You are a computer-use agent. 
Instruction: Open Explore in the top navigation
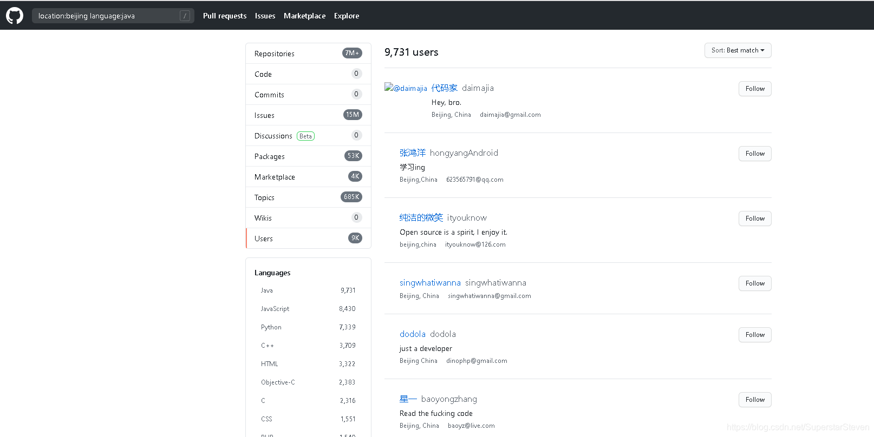tap(347, 16)
